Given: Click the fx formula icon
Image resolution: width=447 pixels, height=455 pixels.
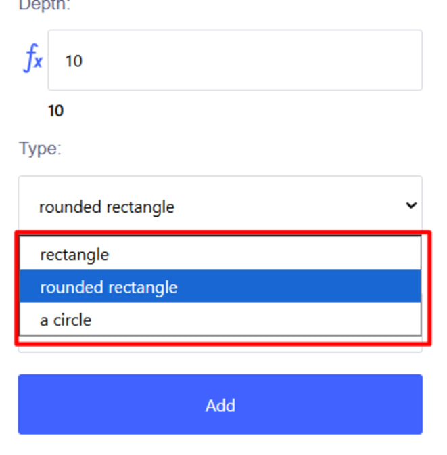Looking at the screenshot, I should click(32, 60).
